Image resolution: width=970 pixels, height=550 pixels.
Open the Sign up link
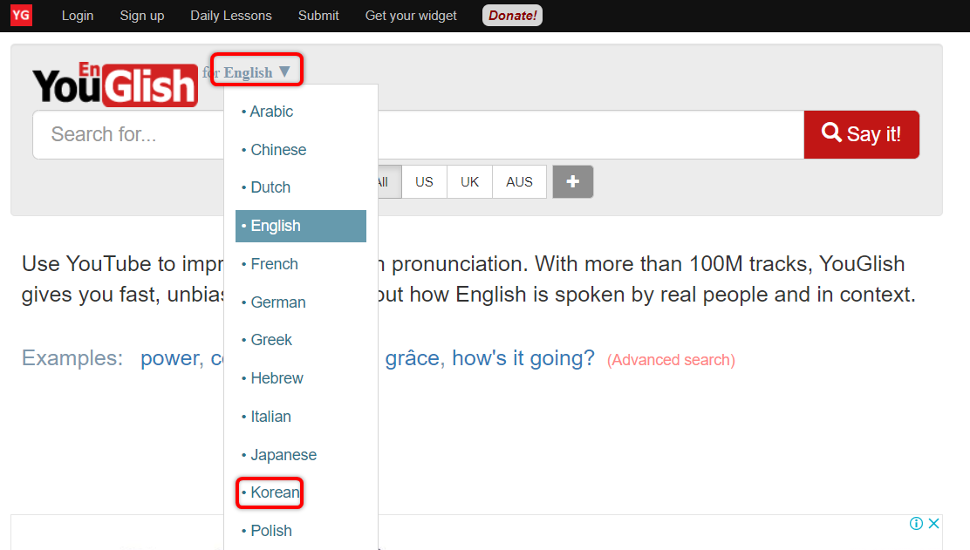141,16
